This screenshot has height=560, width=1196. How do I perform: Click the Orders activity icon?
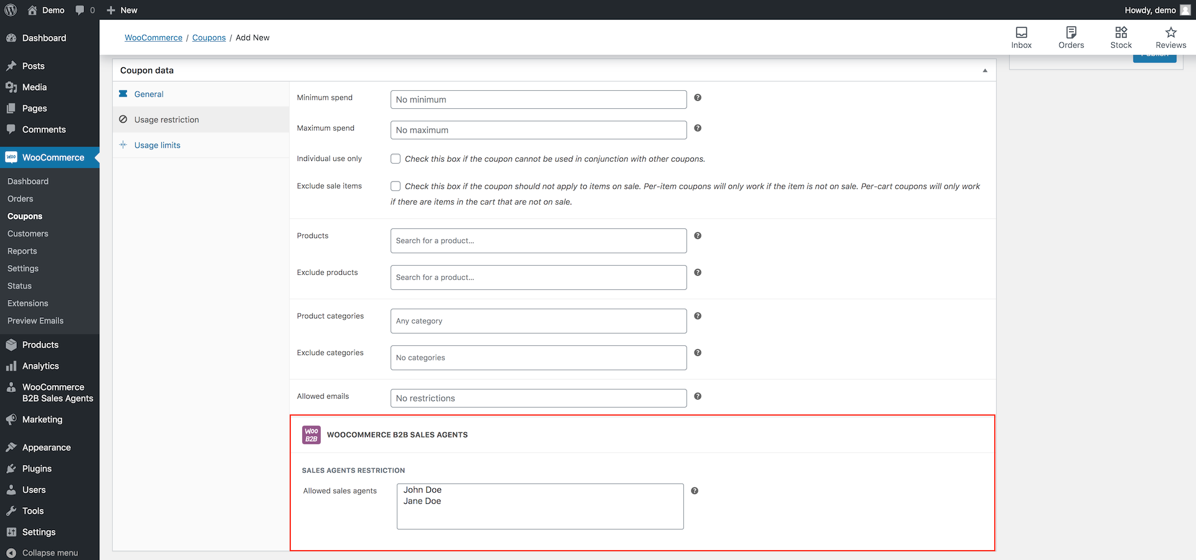click(x=1071, y=32)
